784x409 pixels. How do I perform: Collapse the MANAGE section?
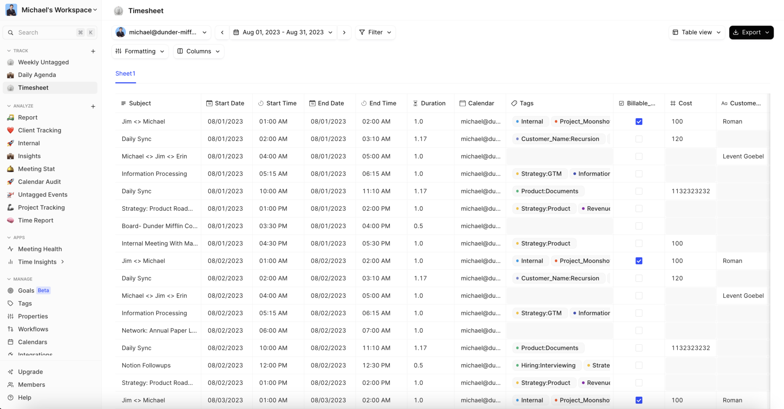point(9,279)
